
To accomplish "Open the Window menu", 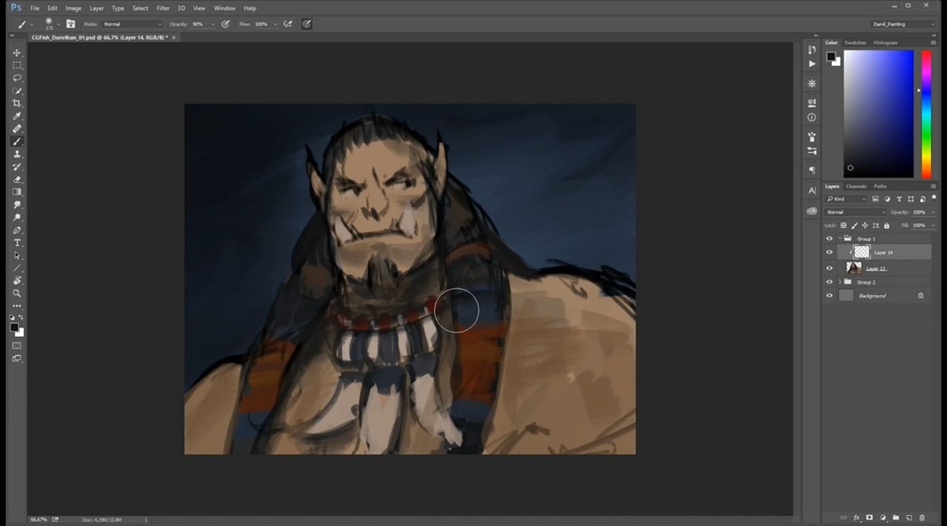I will click(225, 8).
